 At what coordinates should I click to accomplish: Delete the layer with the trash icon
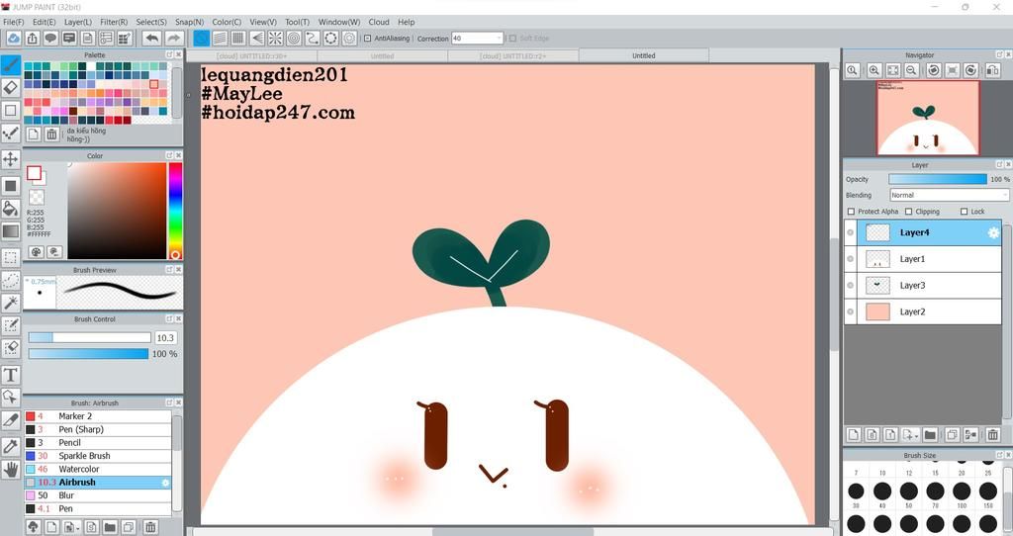[993, 434]
